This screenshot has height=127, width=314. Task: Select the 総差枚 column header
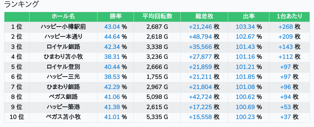pyautogui.click(x=204, y=16)
